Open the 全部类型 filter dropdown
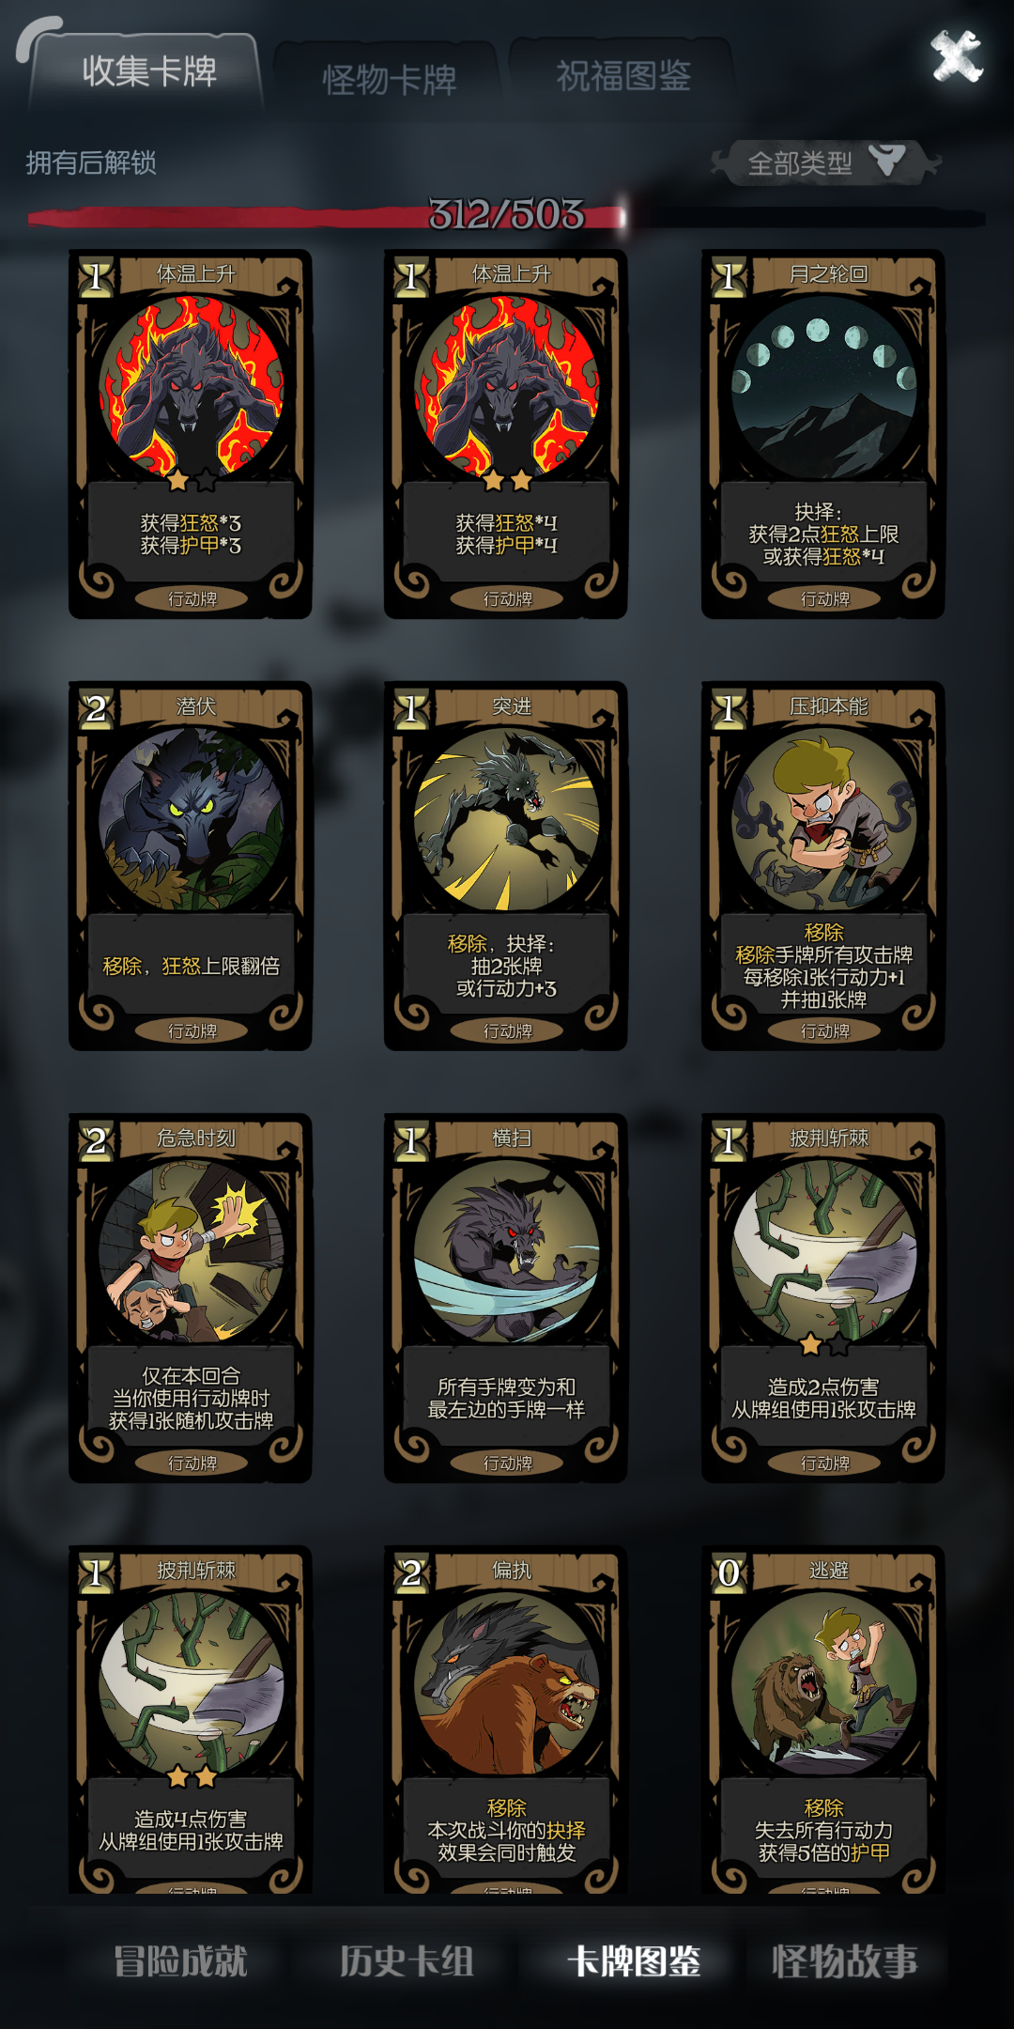The height and width of the screenshot is (2029, 1014). coord(826,163)
